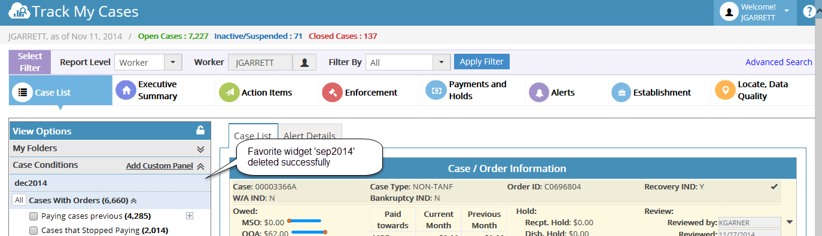Click the All button beside Cases With Orders
The image size is (822, 236).
(x=19, y=200)
